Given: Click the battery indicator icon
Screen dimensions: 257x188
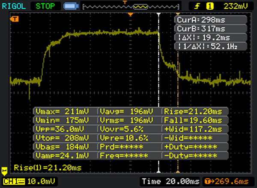Looking at the screenshot, I should [x=71, y=6].
